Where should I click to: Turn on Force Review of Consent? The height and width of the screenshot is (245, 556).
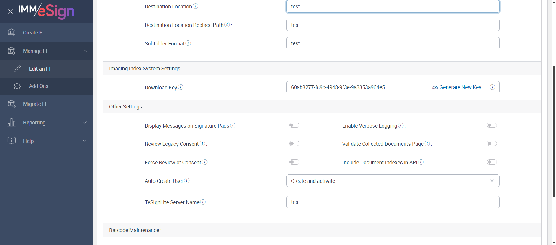click(294, 162)
